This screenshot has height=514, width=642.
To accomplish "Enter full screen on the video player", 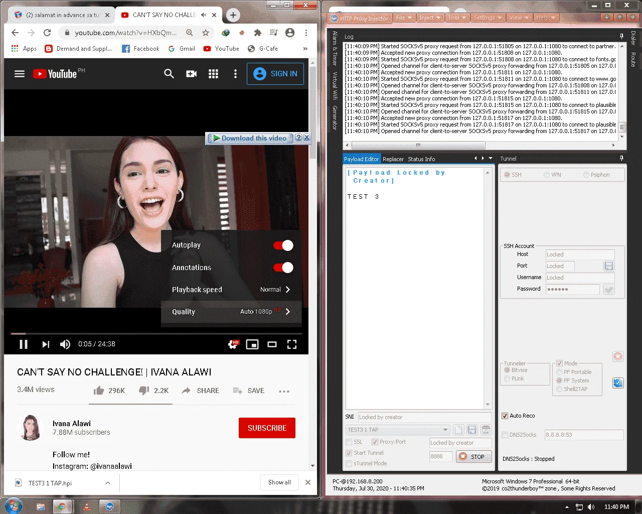I will [292, 344].
